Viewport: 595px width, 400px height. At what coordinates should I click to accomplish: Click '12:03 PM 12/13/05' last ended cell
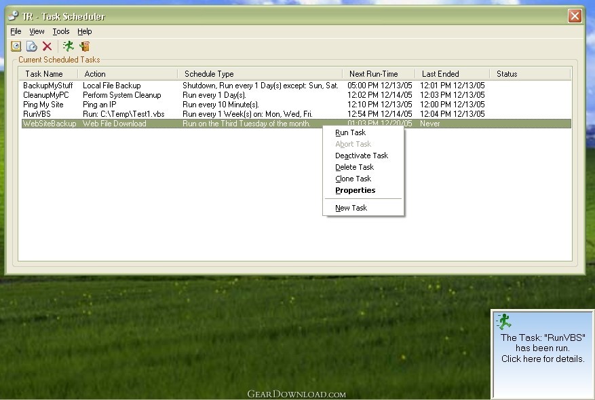tap(453, 95)
